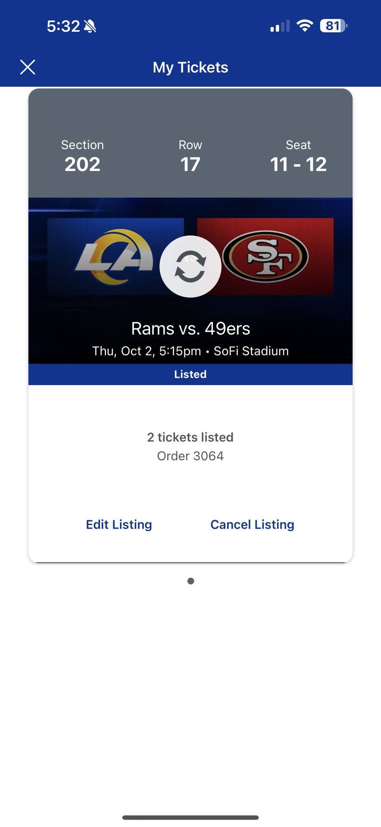Screen dimensions: 381x827
Task: Tap the Order 3064 text
Action: [190, 456]
